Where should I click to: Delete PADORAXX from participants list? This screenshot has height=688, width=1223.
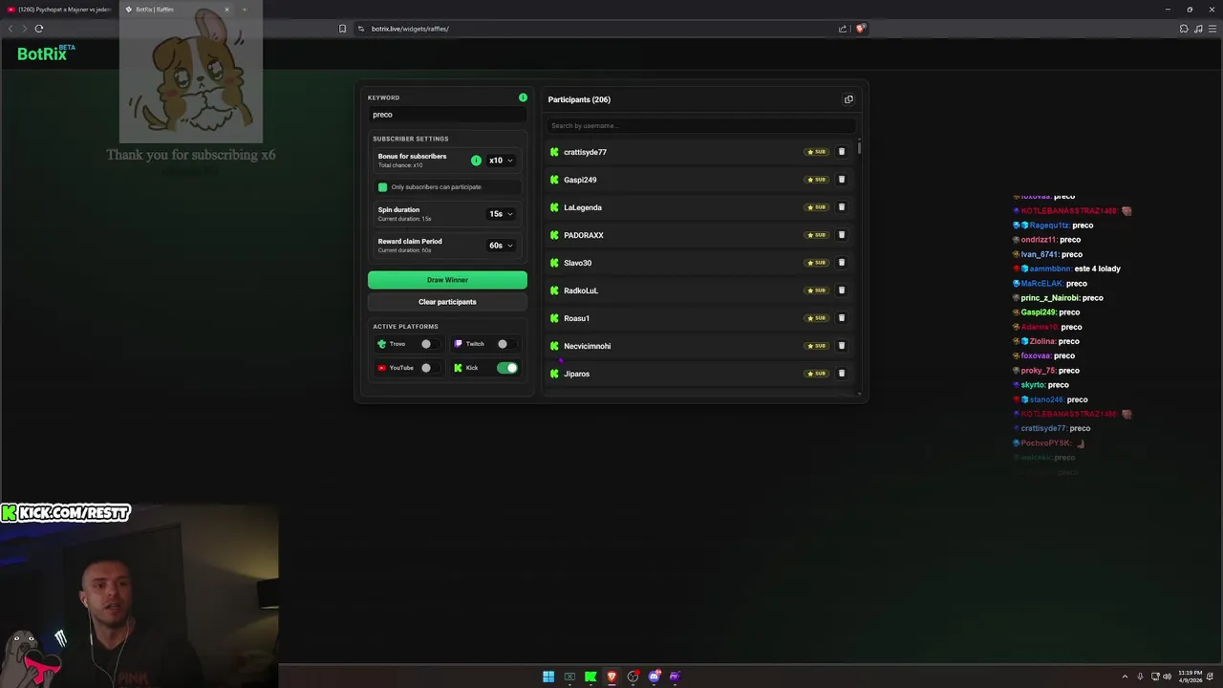point(842,235)
